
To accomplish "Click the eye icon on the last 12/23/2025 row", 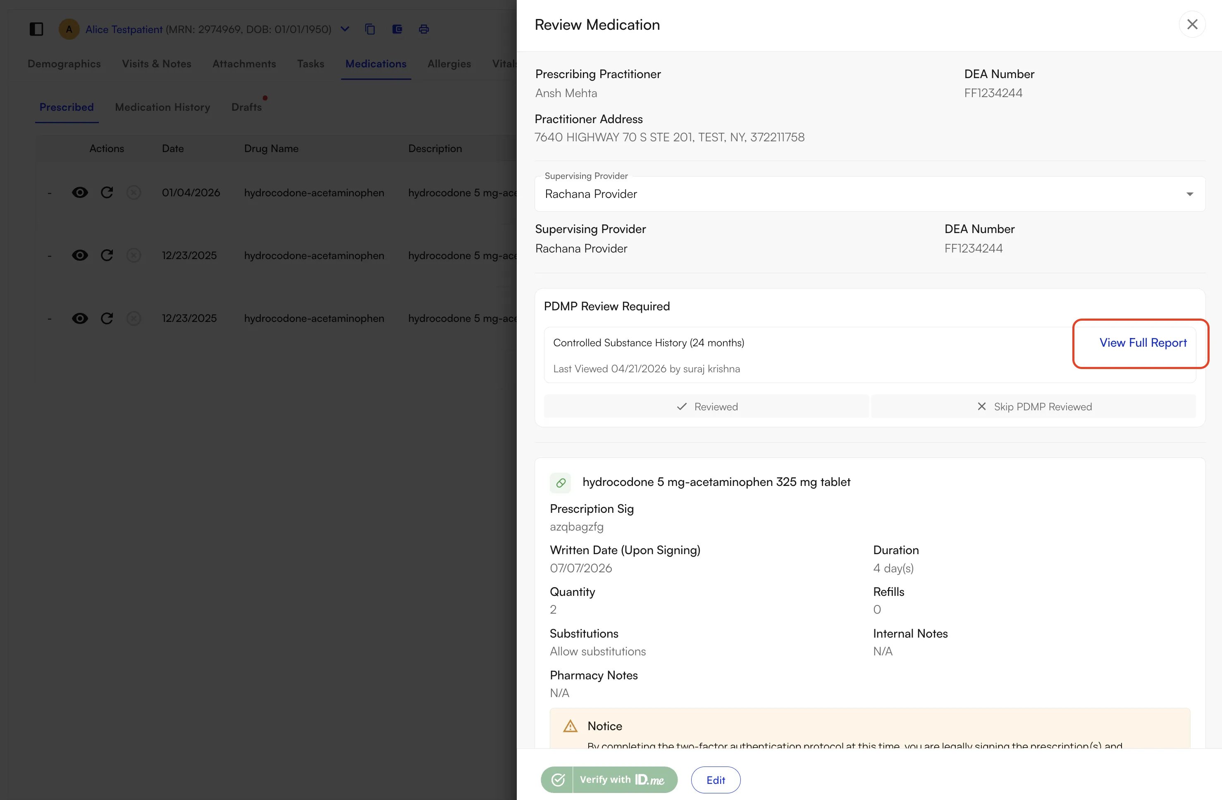I will coord(80,319).
